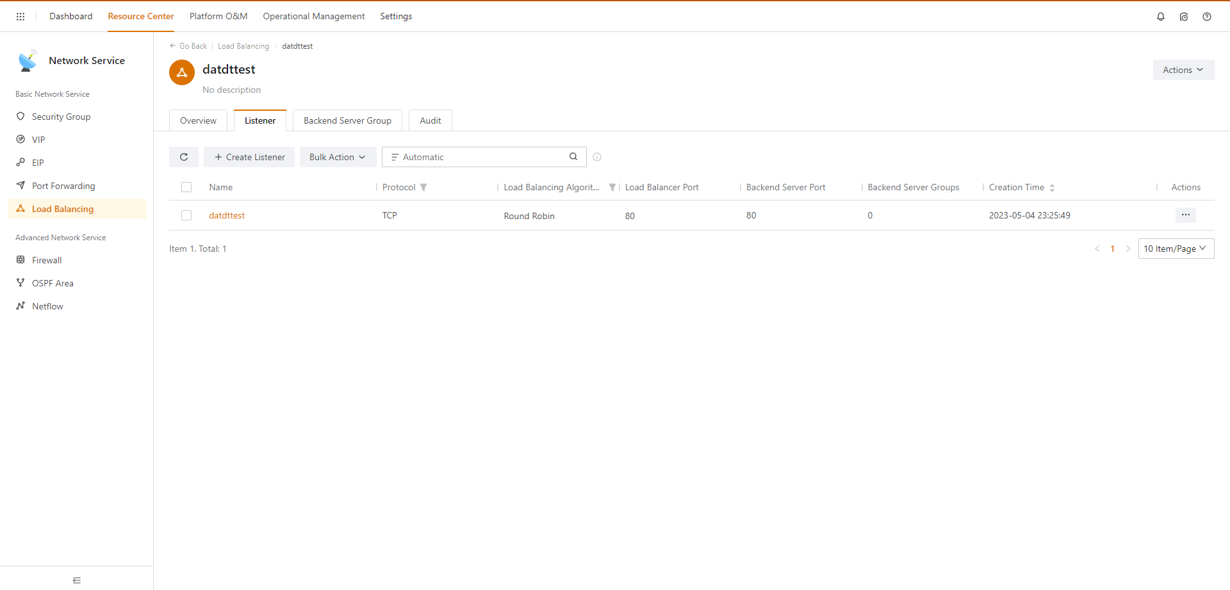Switch to Backend Server Group tab
Screen dimensions: 1230x590
click(347, 120)
